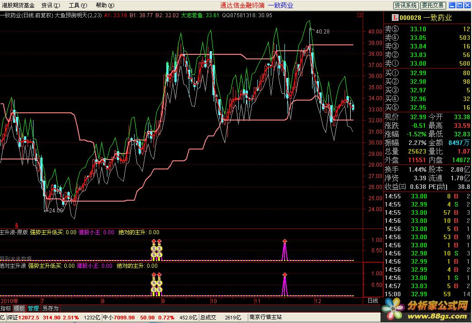472x323 pixels.
Task: Click the 委托交易 button
Action: pos(433,5)
